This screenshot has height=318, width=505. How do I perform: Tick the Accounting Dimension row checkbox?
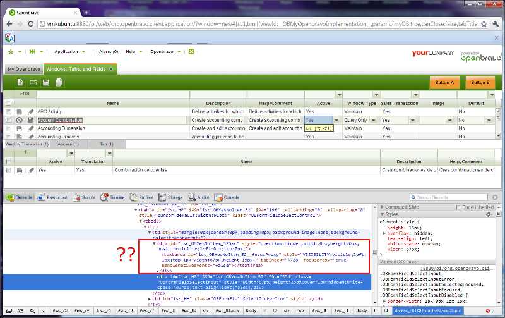(x=9, y=128)
